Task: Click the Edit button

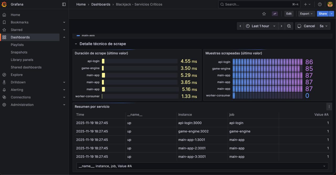Action: 289,14
